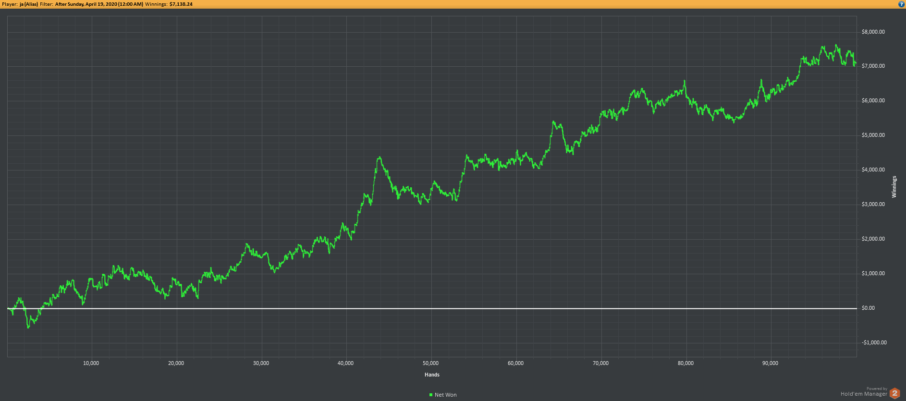Select the "60,000" hands axis label
The height and width of the screenshot is (401, 906).
(516, 363)
